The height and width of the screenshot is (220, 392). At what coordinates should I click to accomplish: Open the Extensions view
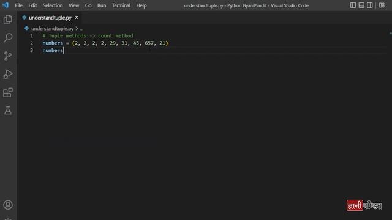point(8,92)
